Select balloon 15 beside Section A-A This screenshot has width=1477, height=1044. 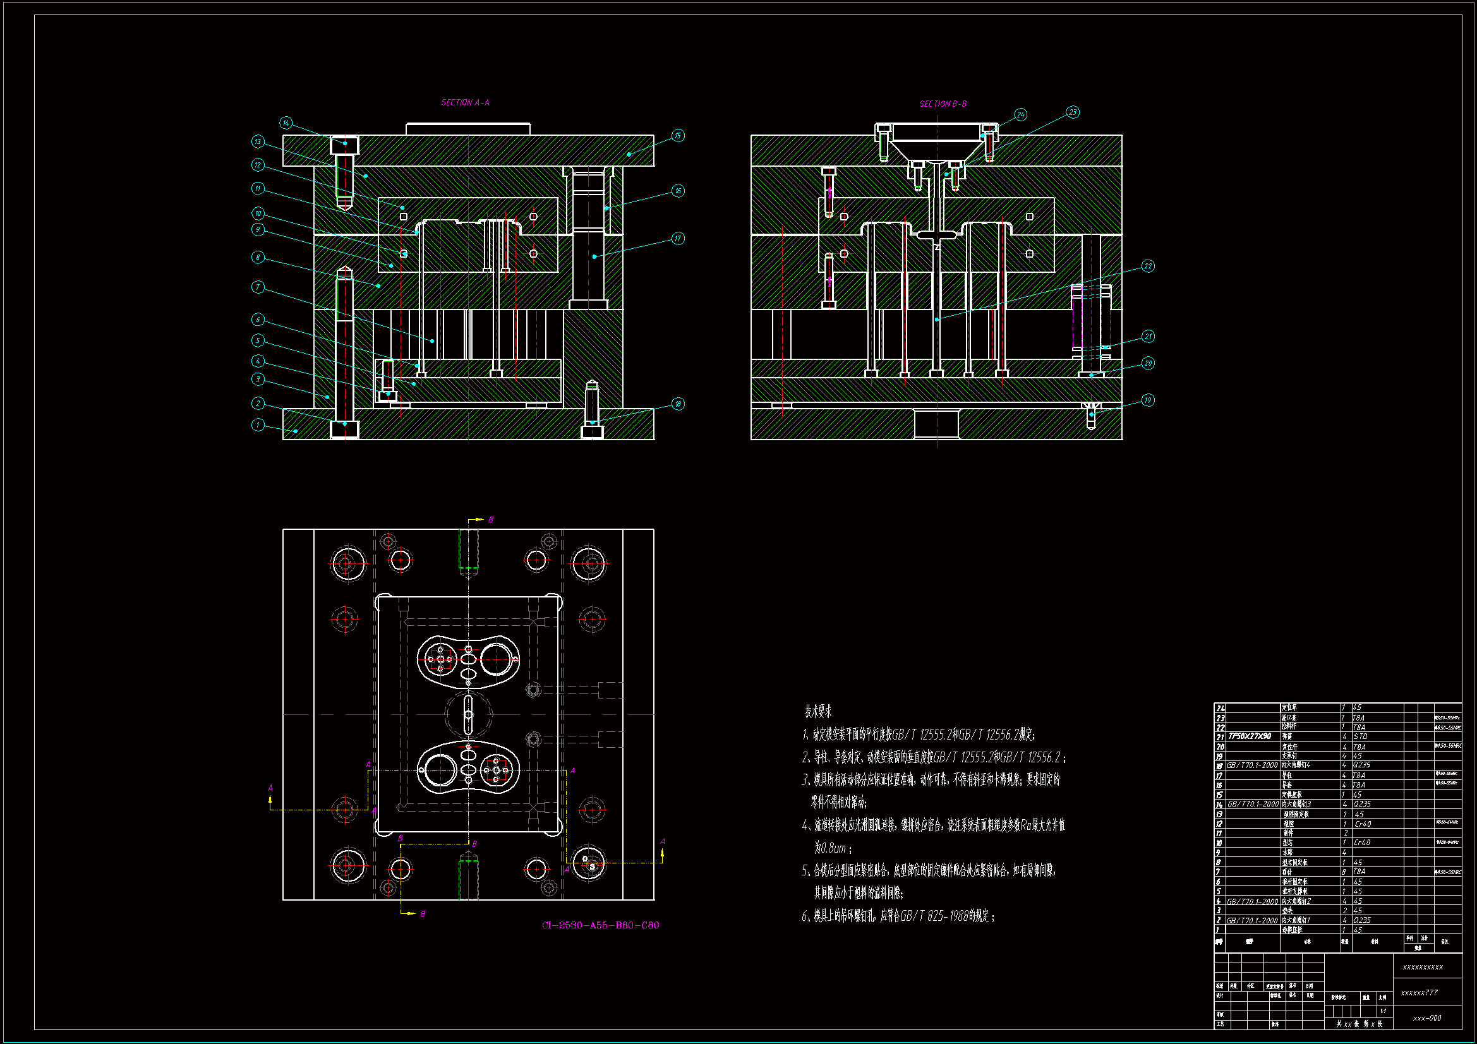pyautogui.click(x=677, y=136)
